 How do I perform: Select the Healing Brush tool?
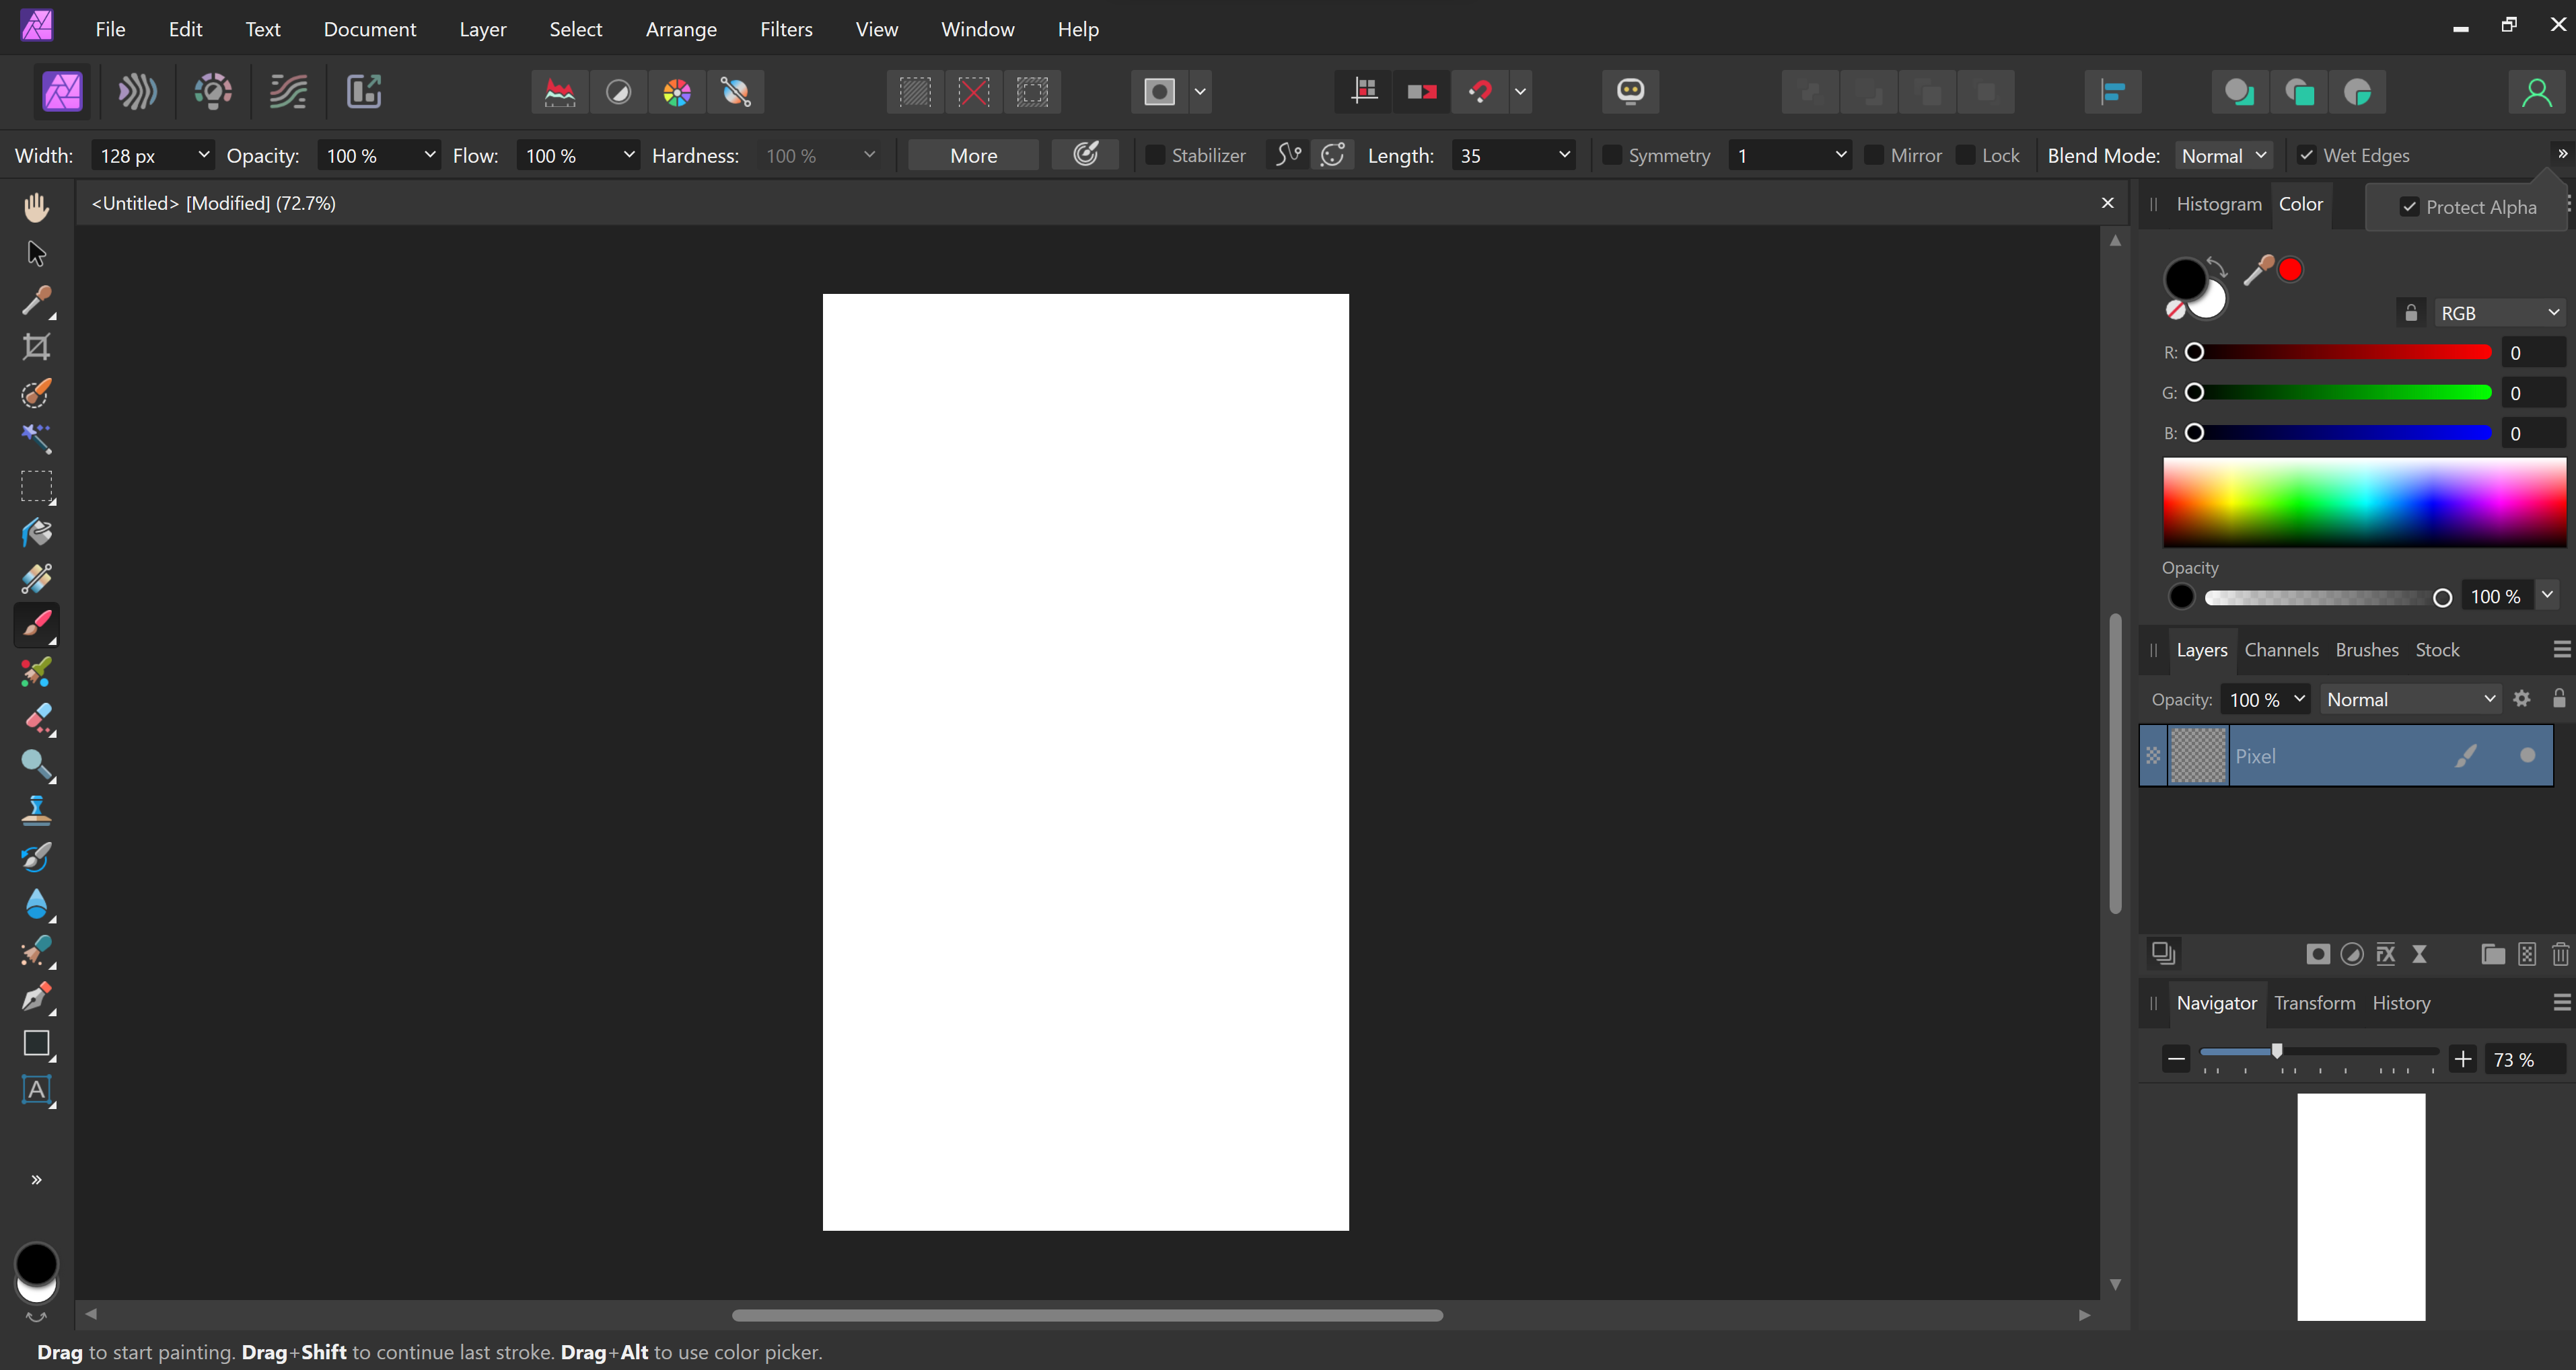click(37, 950)
